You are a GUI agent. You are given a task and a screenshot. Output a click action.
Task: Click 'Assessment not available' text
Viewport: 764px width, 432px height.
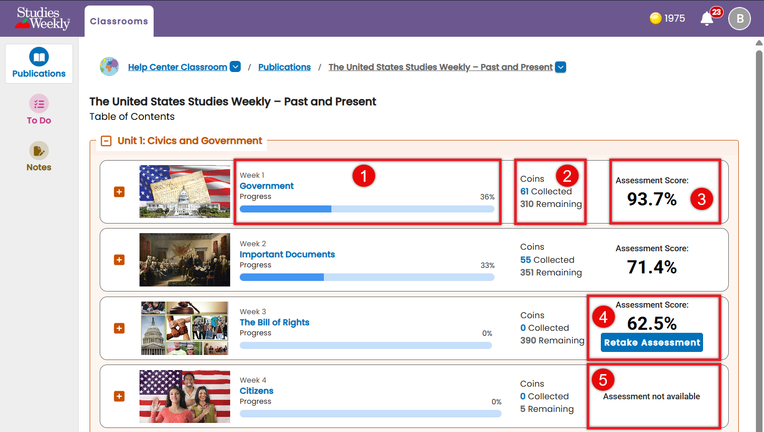tap(651, 396)
